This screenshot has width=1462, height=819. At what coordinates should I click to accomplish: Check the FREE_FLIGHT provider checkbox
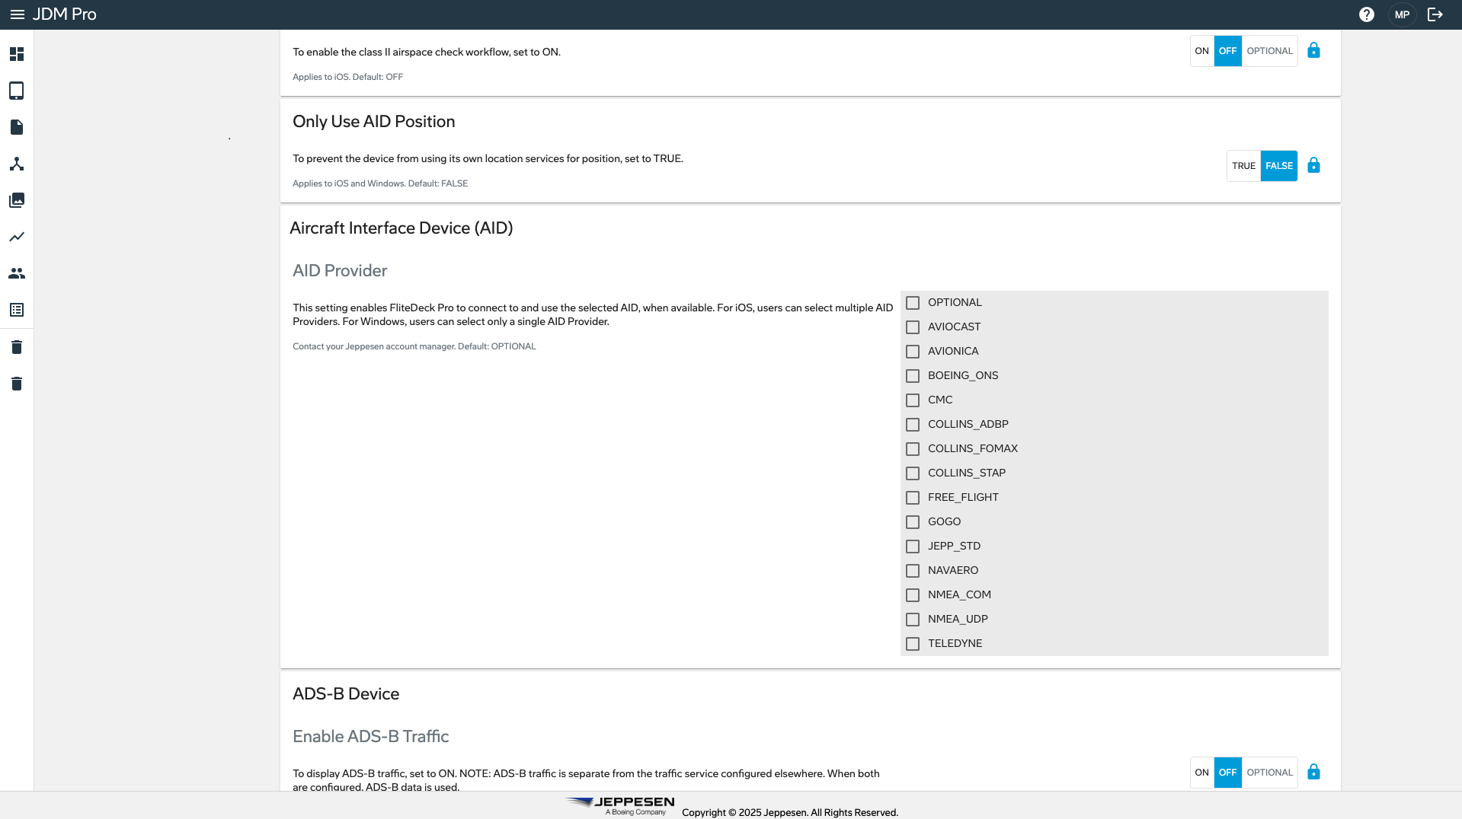(913, 498)
